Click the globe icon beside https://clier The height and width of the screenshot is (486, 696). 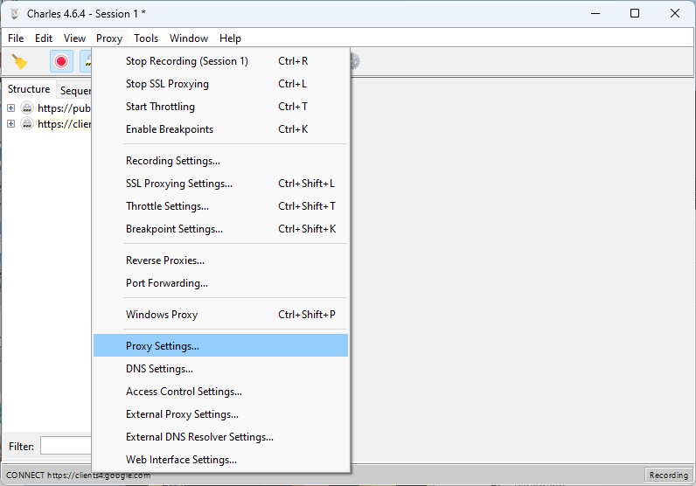[x=27, y=123]
